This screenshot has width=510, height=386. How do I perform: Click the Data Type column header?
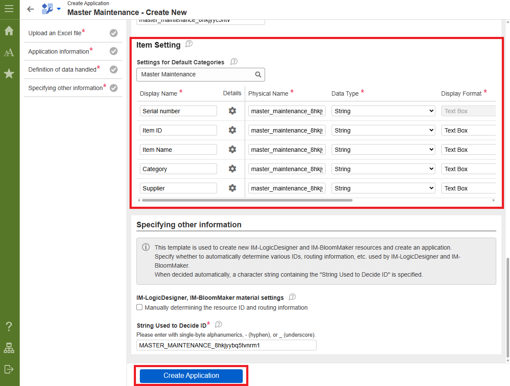(345, 93)
